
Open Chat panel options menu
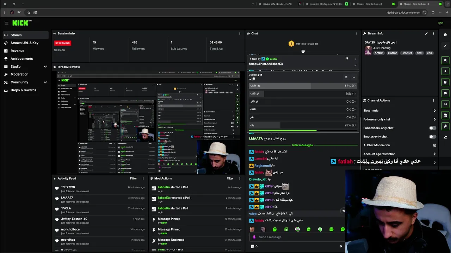point(356,33)
